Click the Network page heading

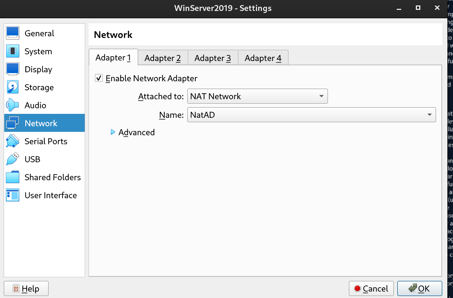pos(113,35)
